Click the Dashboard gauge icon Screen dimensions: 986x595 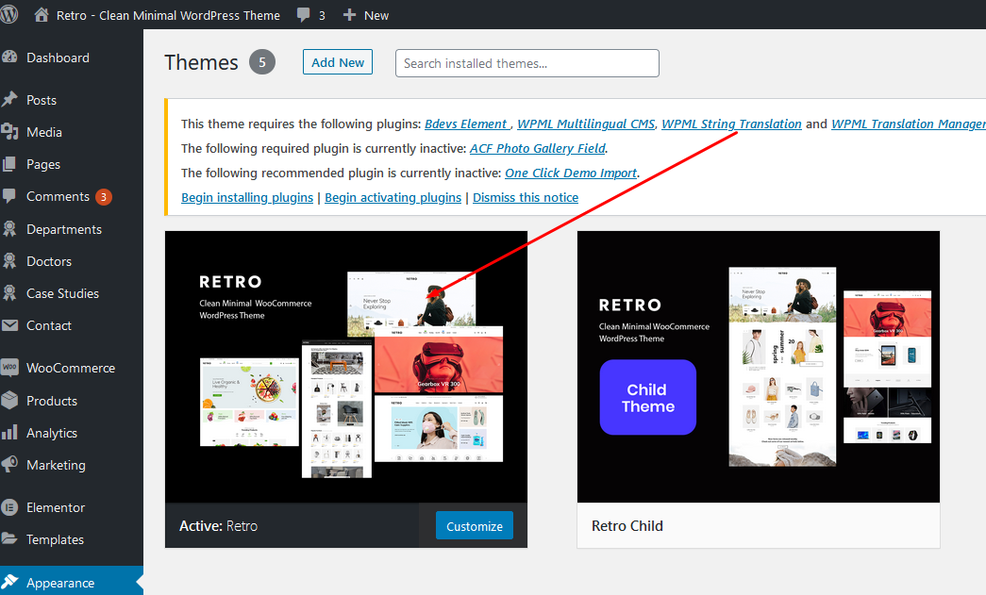(9, 58)
